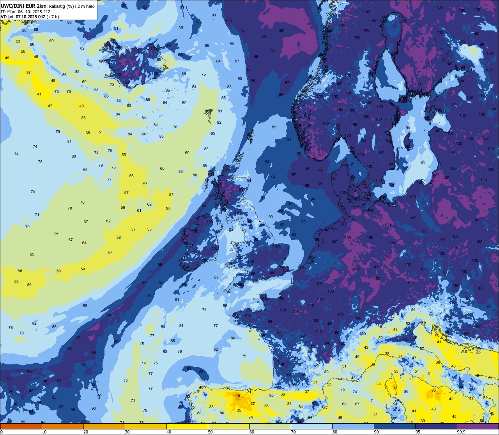Pick the purple legend swatch above 99.9%
This screenshot has height=435, width=499.
point(478,426)
